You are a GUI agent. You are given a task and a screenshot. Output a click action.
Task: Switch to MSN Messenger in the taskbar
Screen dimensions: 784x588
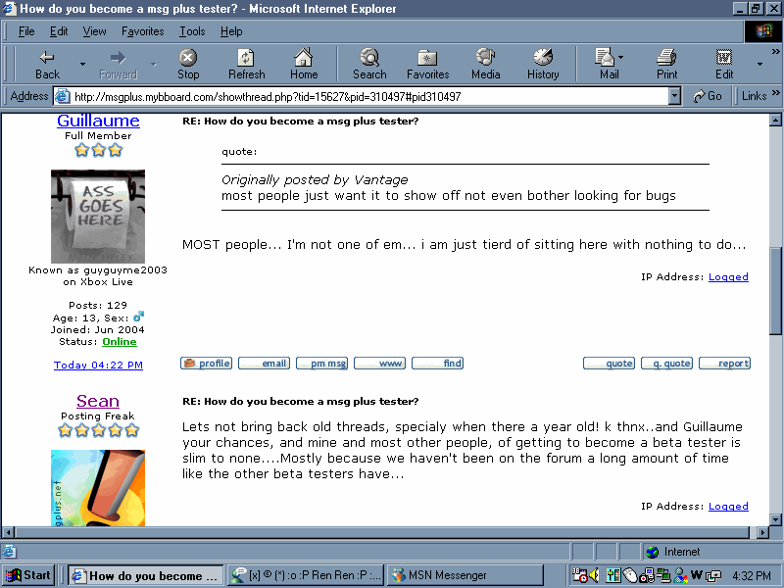(x=465, y=575)
